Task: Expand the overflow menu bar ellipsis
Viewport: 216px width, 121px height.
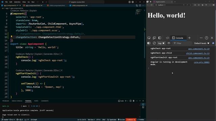Action: (x=37, y=2)
